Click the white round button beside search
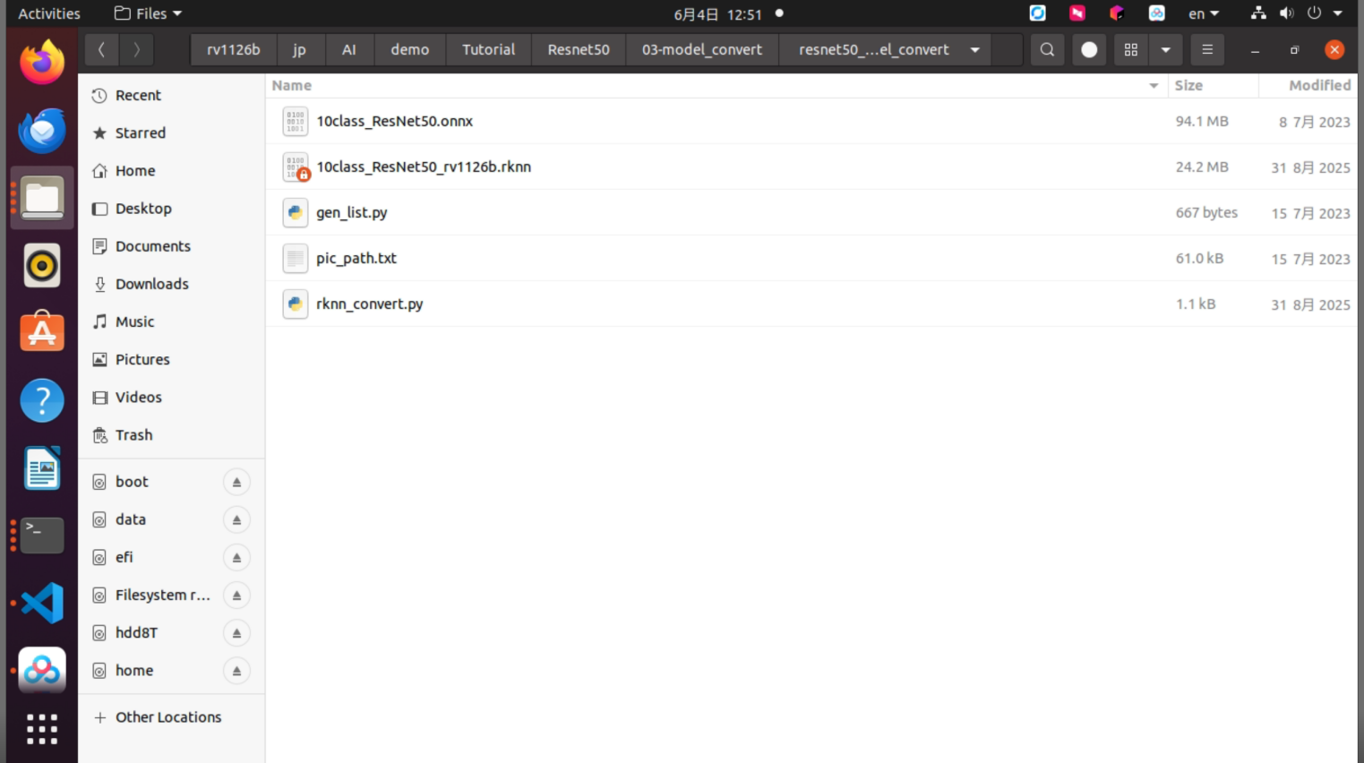1364x763 pixels. tap(1089, 50)
